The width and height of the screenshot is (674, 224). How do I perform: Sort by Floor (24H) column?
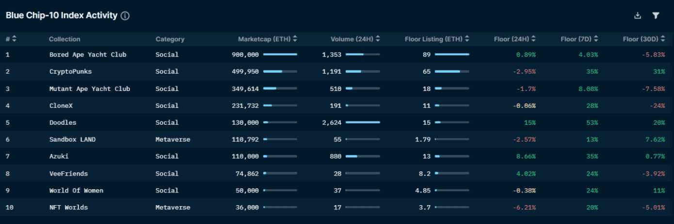point(533,39)
